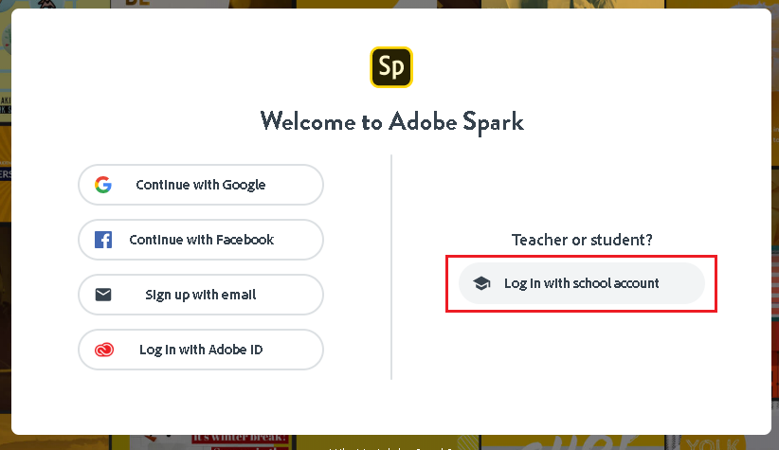Click the Adobe Spark Sp logo
This screenshot has width=779, height=450.
point(390,67)
